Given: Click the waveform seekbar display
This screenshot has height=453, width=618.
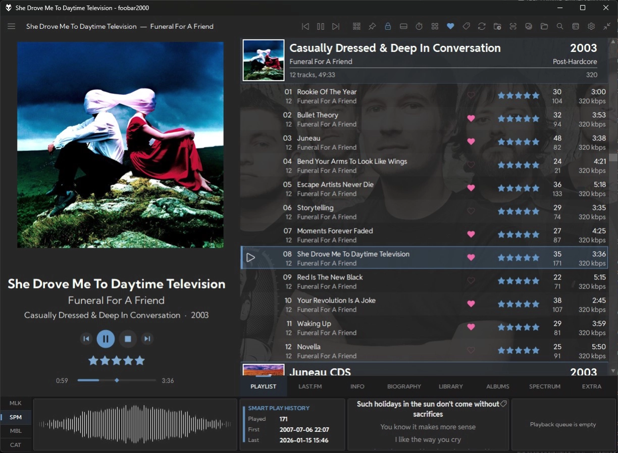Looking at the screenshot, I should (x=135, y=424).
